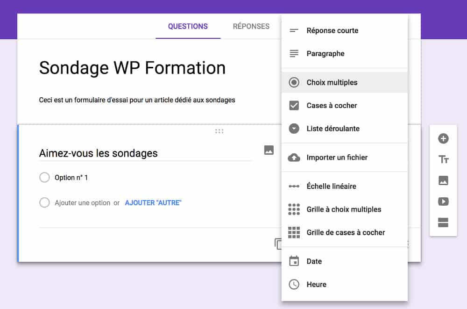This screenshot has height=309, width=467.
Task: Select Cases à cocher question type
Action: pos(331,105)
